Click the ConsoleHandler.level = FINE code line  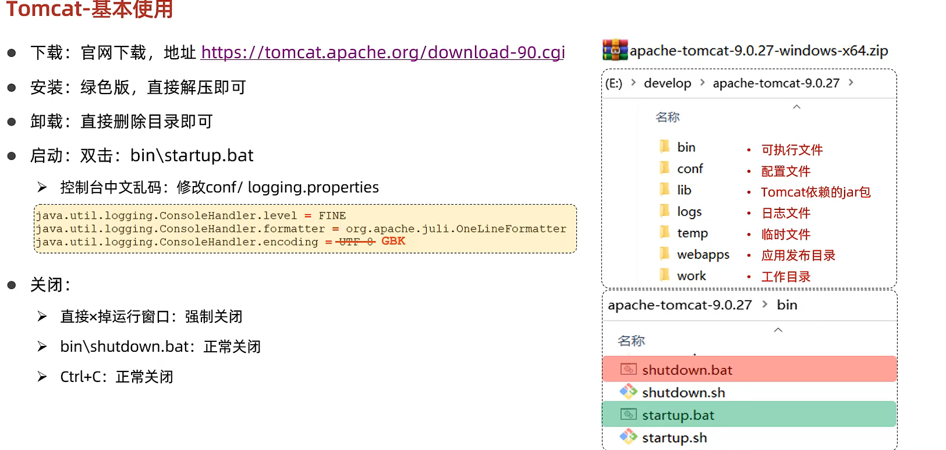pos(191,216)
